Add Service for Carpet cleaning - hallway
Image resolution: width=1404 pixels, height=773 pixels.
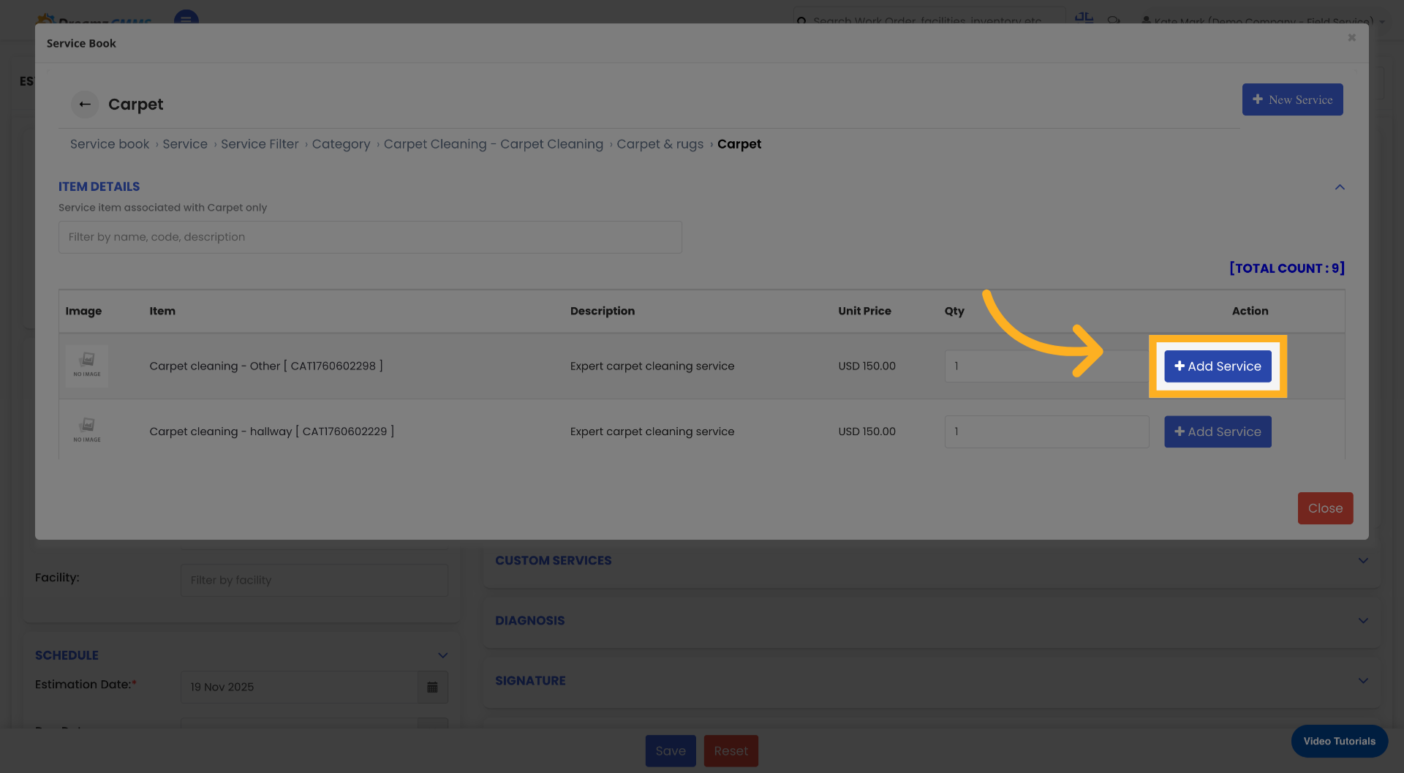pyautogui.click(x=1218, y=431)
